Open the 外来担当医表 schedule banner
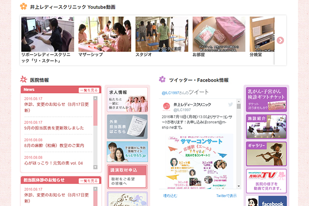 coord(120,126)
